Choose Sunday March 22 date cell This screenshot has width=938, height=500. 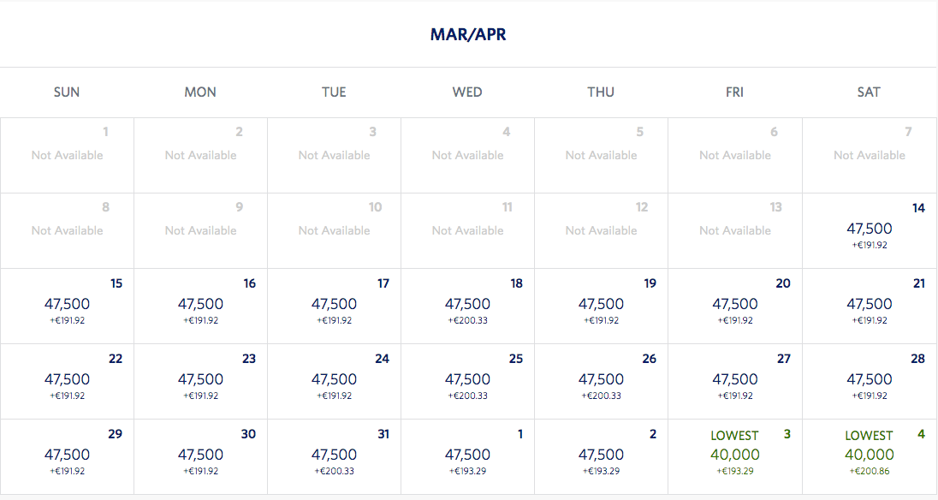[67, 380]
